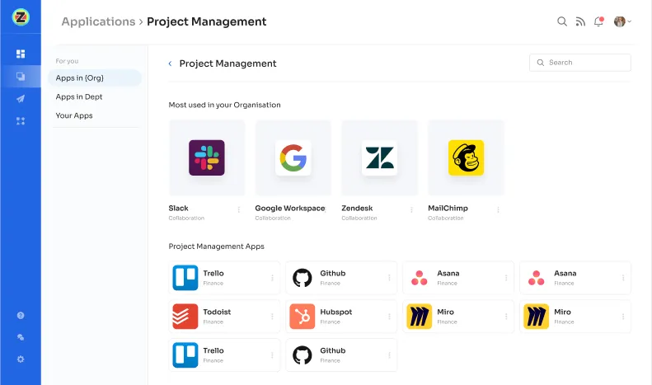Image resolution: width=652 pixels, height=385 pixels.
Task: Open three-dot menu on first-row Trello card
Action: 272,278
